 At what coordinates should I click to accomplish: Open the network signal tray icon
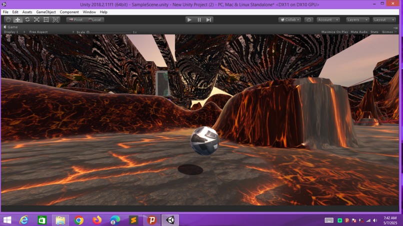tap(368, 221)
